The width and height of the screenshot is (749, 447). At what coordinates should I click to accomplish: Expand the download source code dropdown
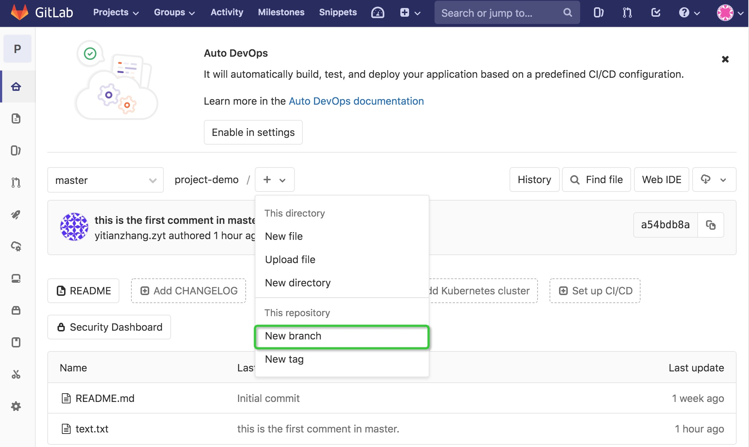(x=714, y=180)
